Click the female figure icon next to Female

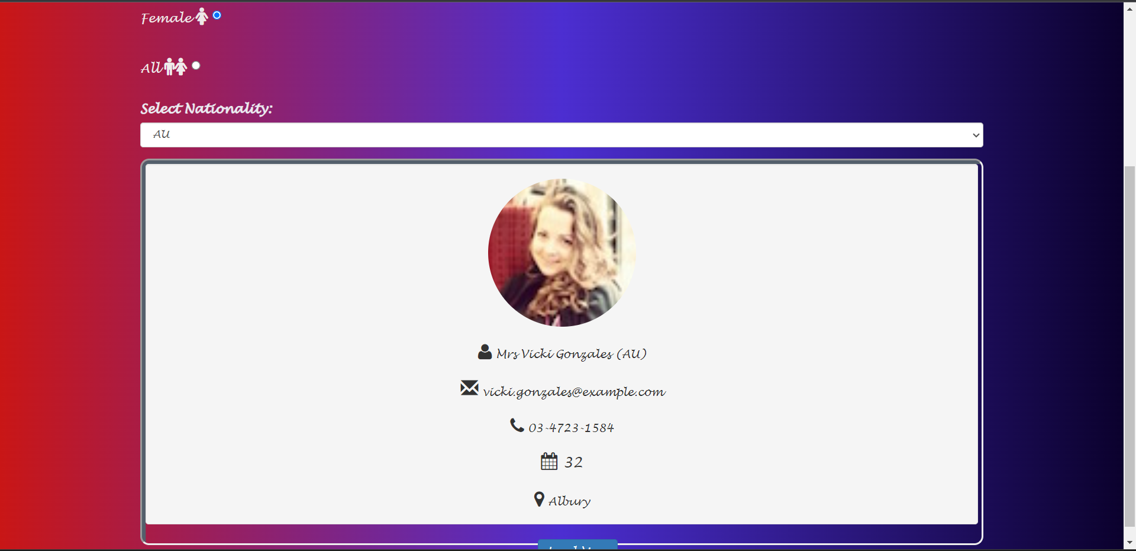tap(202, 17)
